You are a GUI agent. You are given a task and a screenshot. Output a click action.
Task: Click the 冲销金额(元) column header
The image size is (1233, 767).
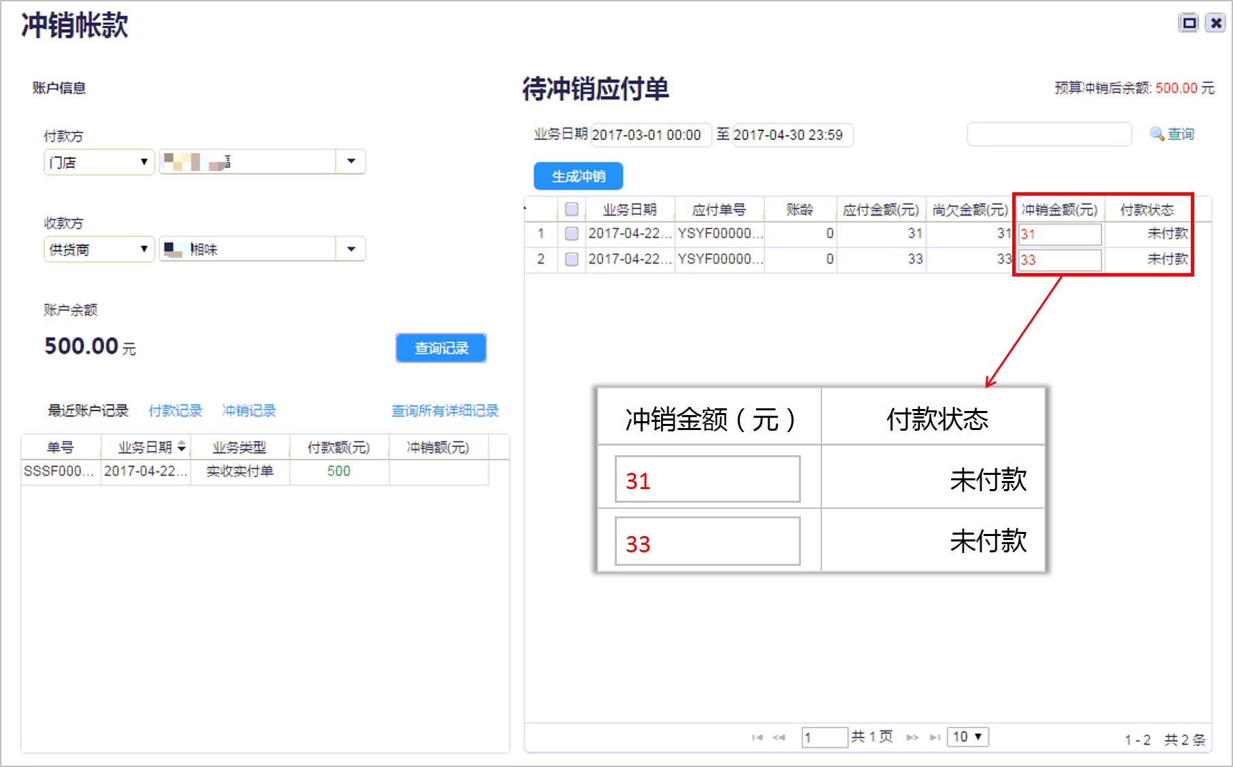point(1059,209)
